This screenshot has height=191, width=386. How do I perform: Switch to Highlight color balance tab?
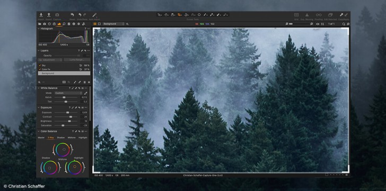click(x=83, y=138)
